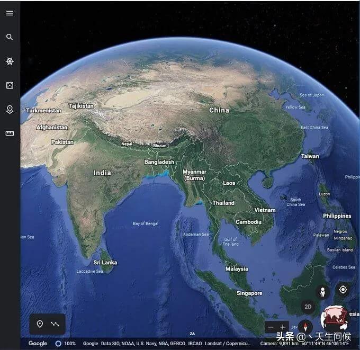Switch to 2D view
The image size is (360, 350).
(x=308, y=307)
